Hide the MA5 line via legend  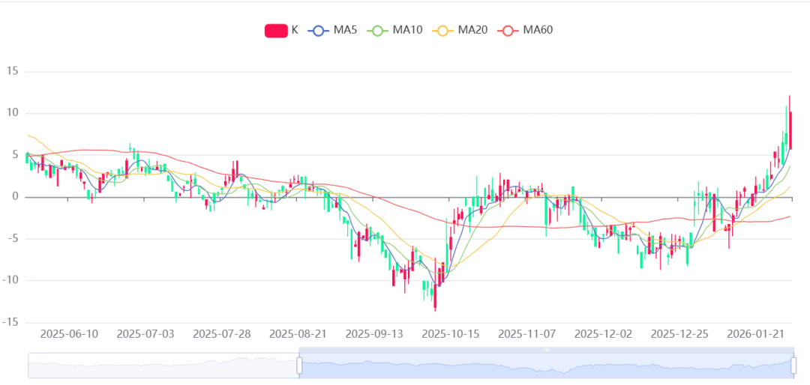point(344,30)
